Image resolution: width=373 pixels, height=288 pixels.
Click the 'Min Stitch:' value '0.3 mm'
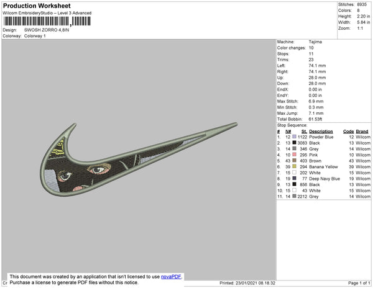[x=316, y=107]
